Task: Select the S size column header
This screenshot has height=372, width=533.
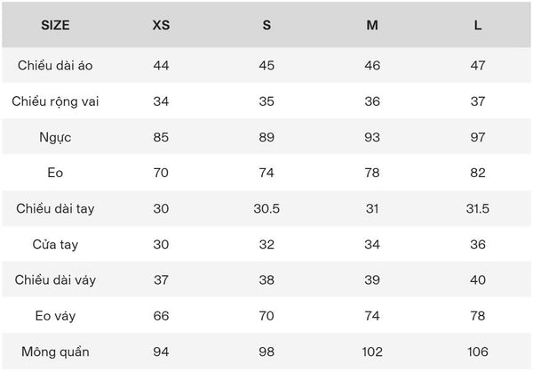Action: click(266, 25)
